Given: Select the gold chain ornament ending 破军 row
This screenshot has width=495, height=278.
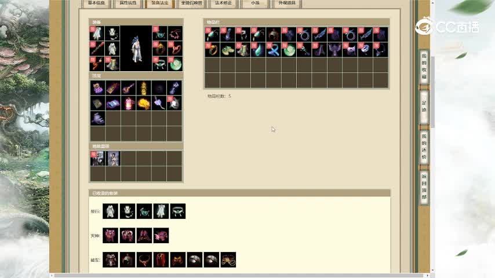Looking at the screenshot, I should click(x=228, y=259).
